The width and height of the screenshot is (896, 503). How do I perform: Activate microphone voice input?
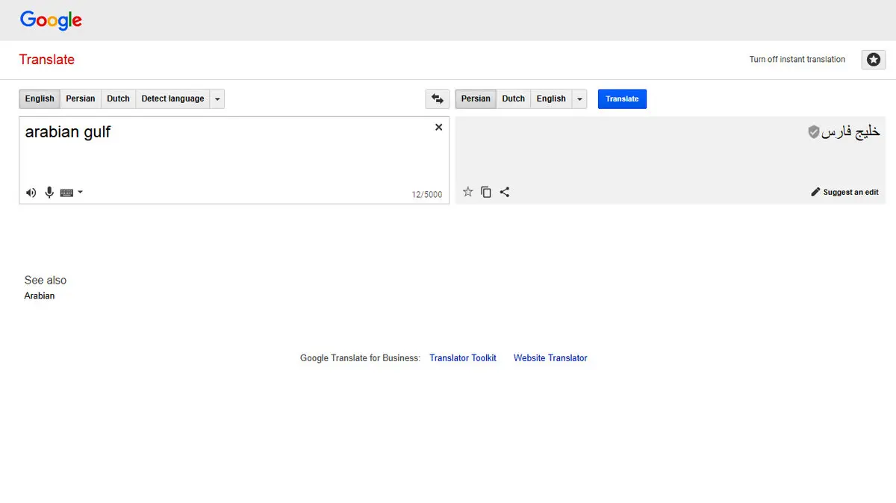pos(49,193)
